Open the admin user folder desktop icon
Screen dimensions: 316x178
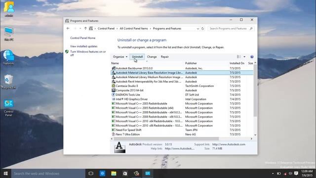pos(9,9)
